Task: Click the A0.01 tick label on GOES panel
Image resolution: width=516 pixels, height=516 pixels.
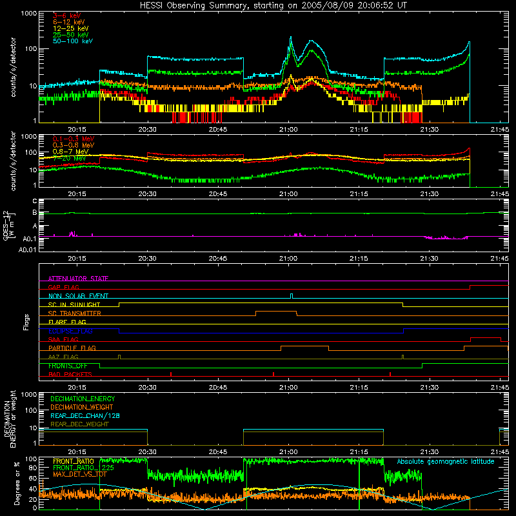Action: [27, 250]
